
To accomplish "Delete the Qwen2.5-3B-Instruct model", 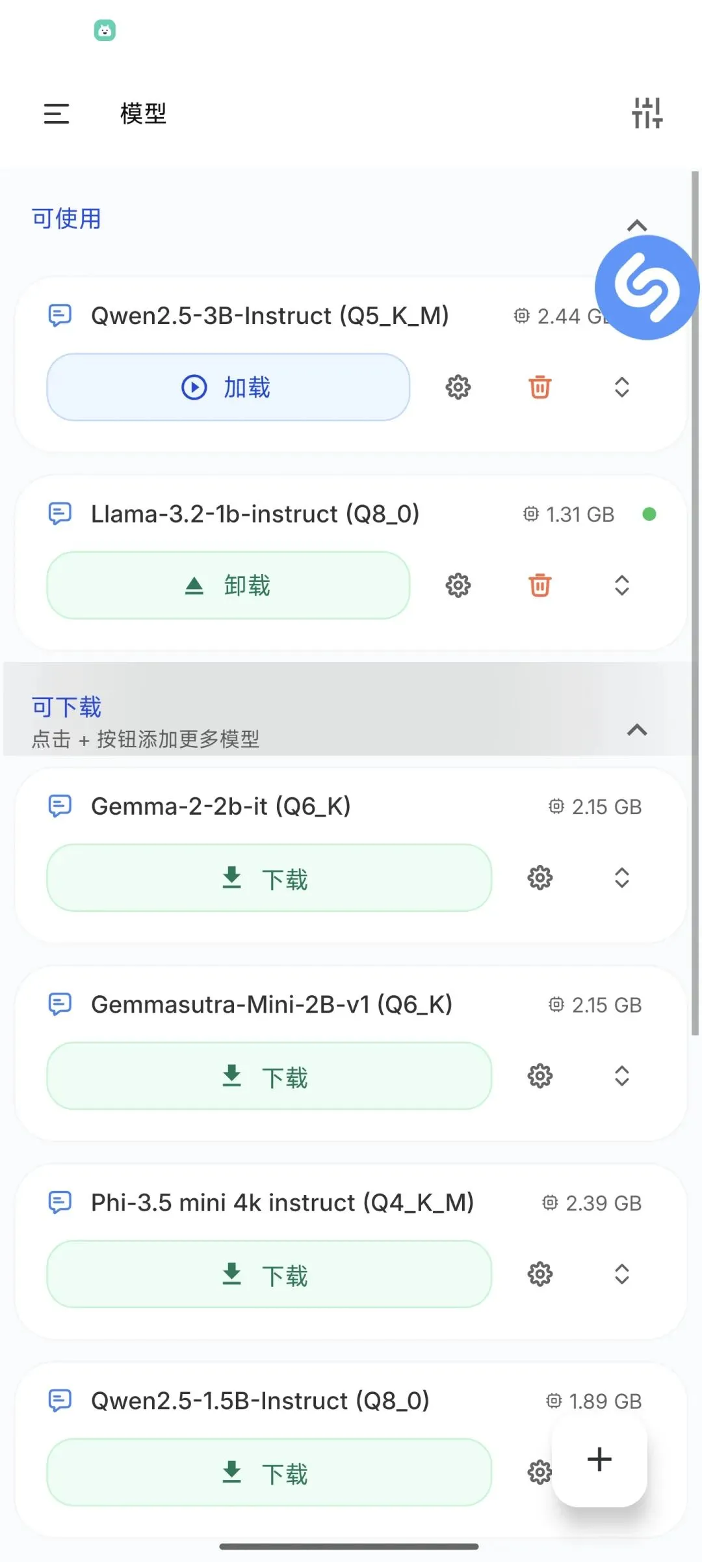I will point(540,387).
